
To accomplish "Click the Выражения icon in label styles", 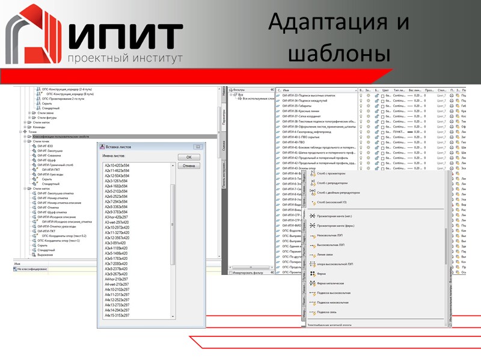I will click(34, 255).
